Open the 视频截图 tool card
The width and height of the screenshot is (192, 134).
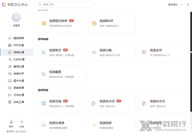61,74
